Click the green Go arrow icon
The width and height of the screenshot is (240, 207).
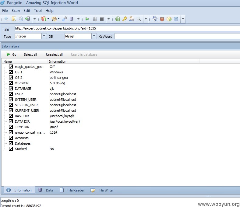(x=8, y=54)
